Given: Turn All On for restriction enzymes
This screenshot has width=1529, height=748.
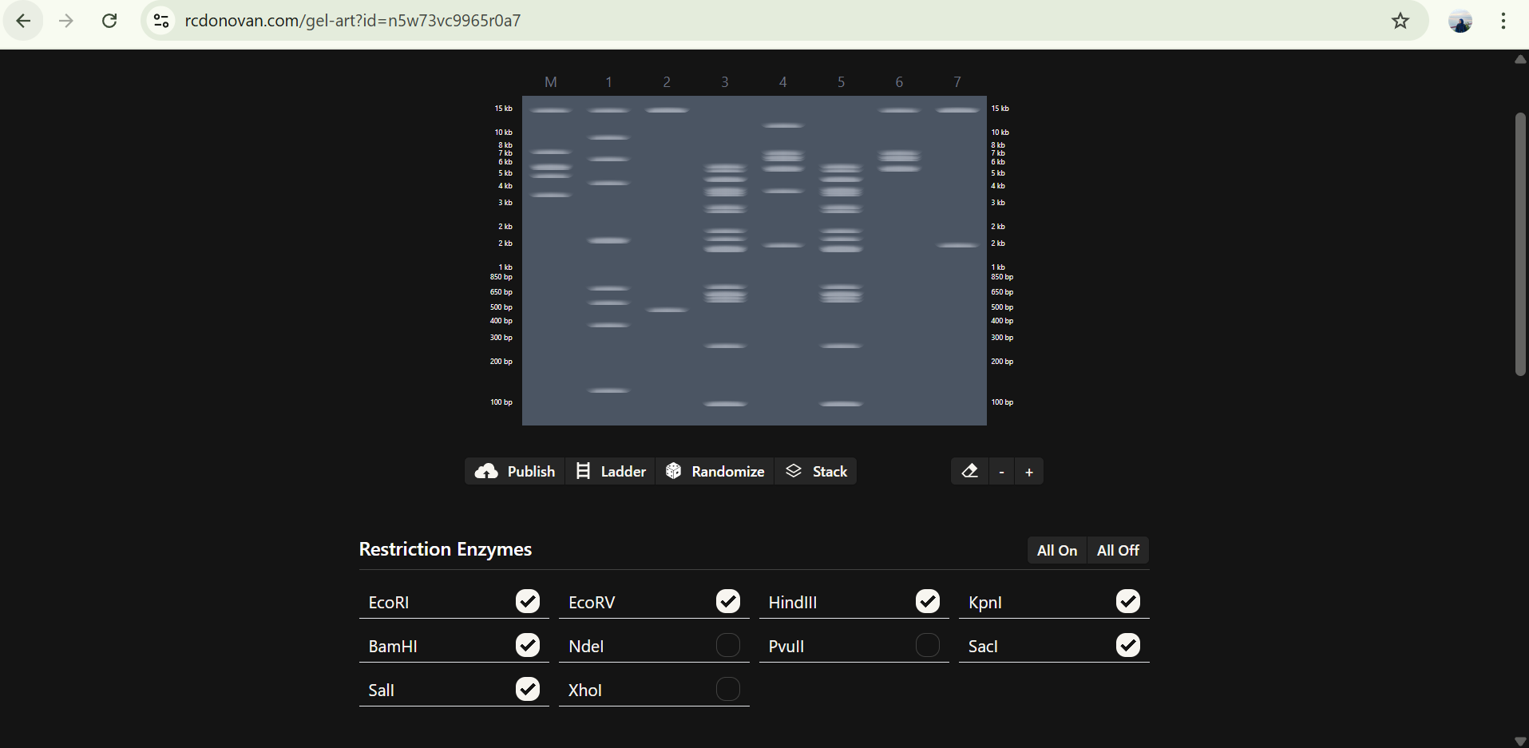Looking at the screenshot, I should [1056, 550].
